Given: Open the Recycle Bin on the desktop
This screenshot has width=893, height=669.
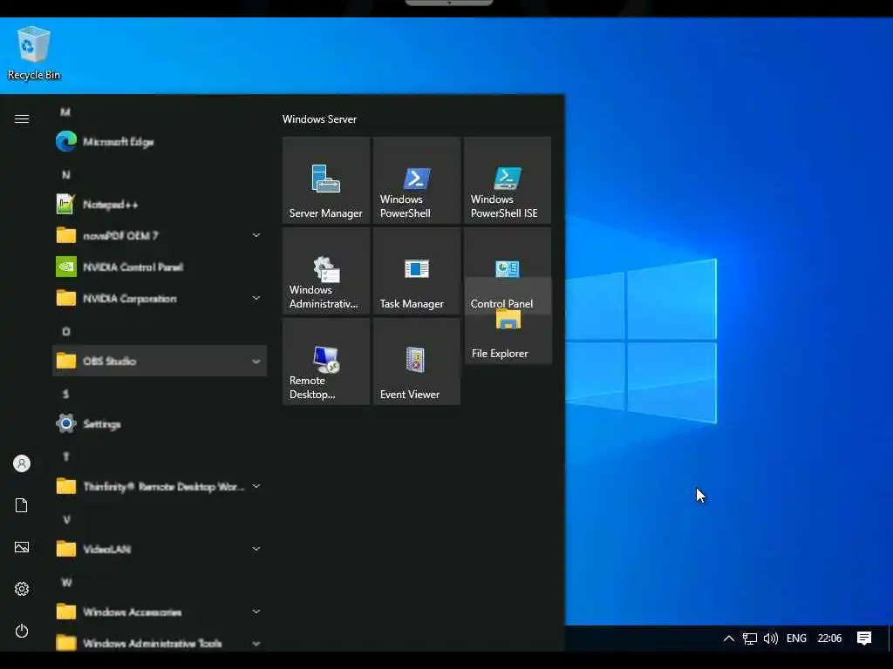Looking at the screenshot, I should tap(34, 53).
